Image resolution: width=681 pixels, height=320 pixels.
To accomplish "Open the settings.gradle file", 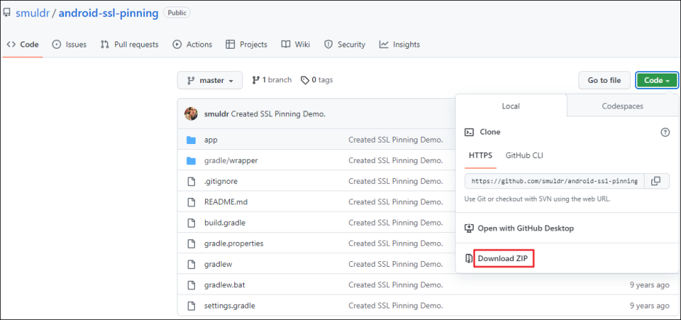I will pos(229,305).
